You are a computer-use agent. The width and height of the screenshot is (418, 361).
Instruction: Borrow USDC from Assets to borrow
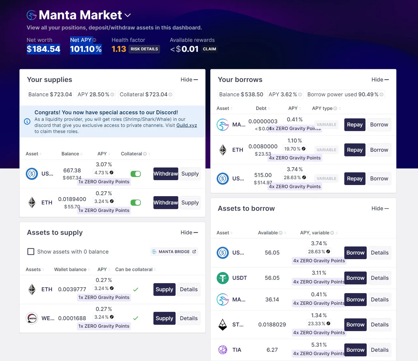click(355, 253)
